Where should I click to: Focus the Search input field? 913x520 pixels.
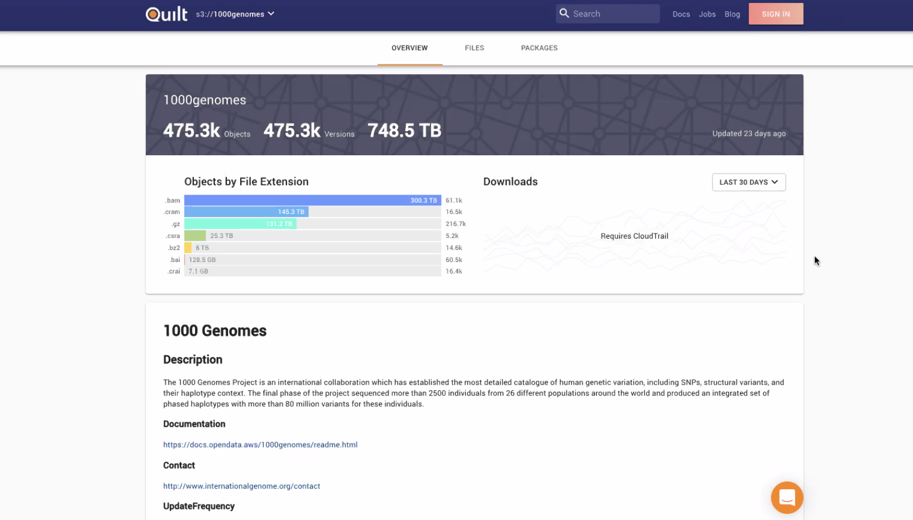[x=608, y=14]
